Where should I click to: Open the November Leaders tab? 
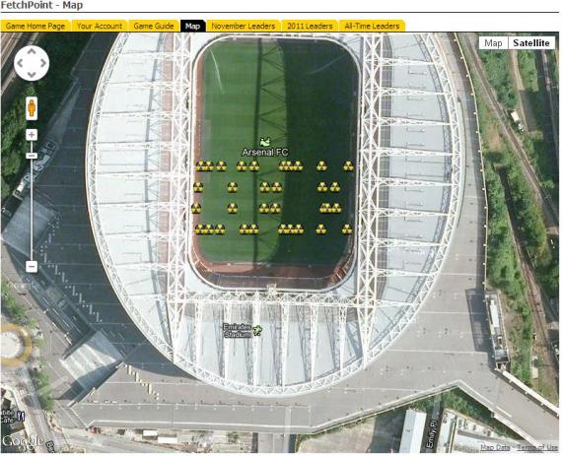pyautogui.click(x=244, y=27)
